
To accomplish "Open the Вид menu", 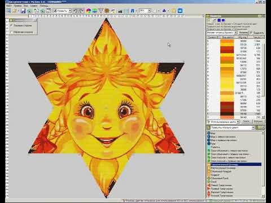I will 26,6.
